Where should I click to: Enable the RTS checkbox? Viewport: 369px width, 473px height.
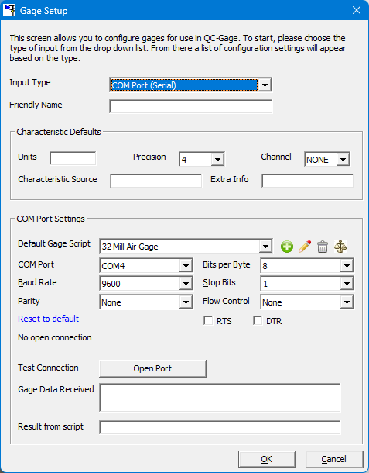[208, 321]
